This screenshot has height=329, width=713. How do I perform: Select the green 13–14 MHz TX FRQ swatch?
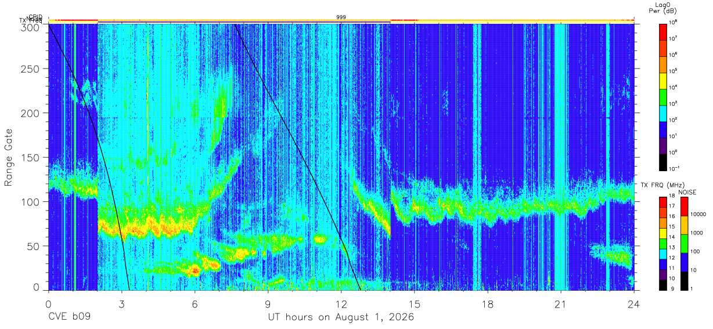coord(663,243)
